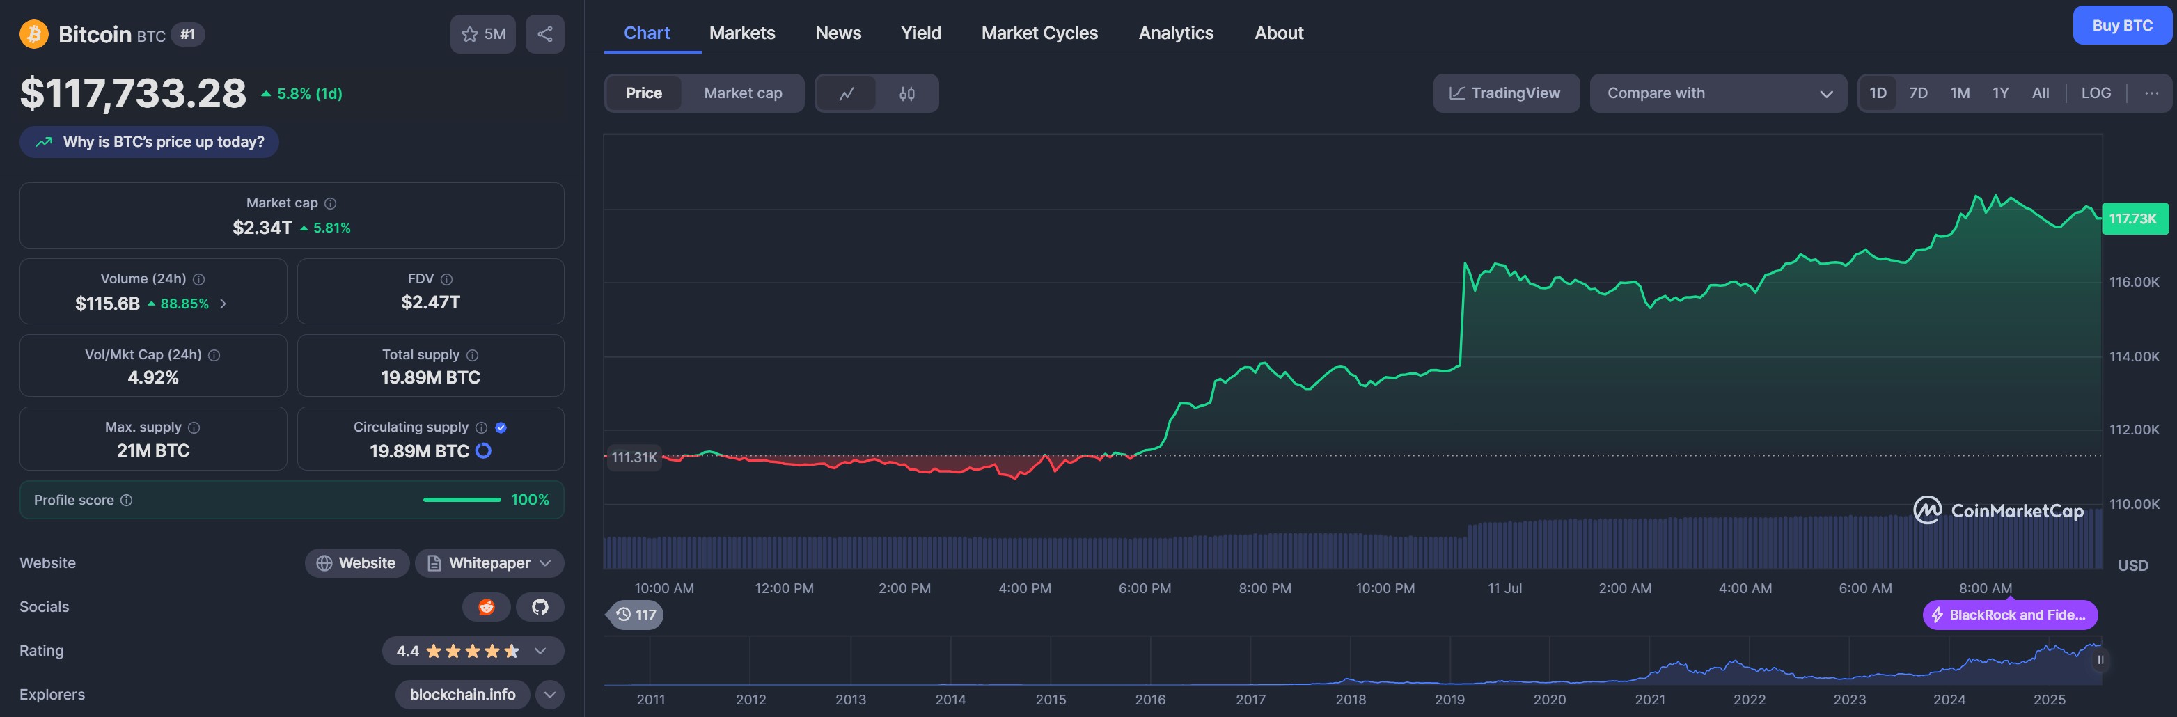The height and width of the screenshot is (717, 2177).
Task: Click Why is BTC's price up today
Action: [x=150, y=142]
